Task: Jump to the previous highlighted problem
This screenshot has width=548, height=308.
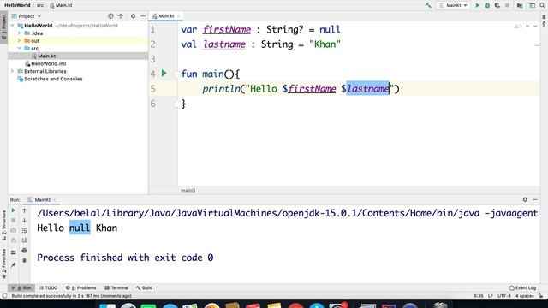Action: pyautogui.click(x=527, y=27)
